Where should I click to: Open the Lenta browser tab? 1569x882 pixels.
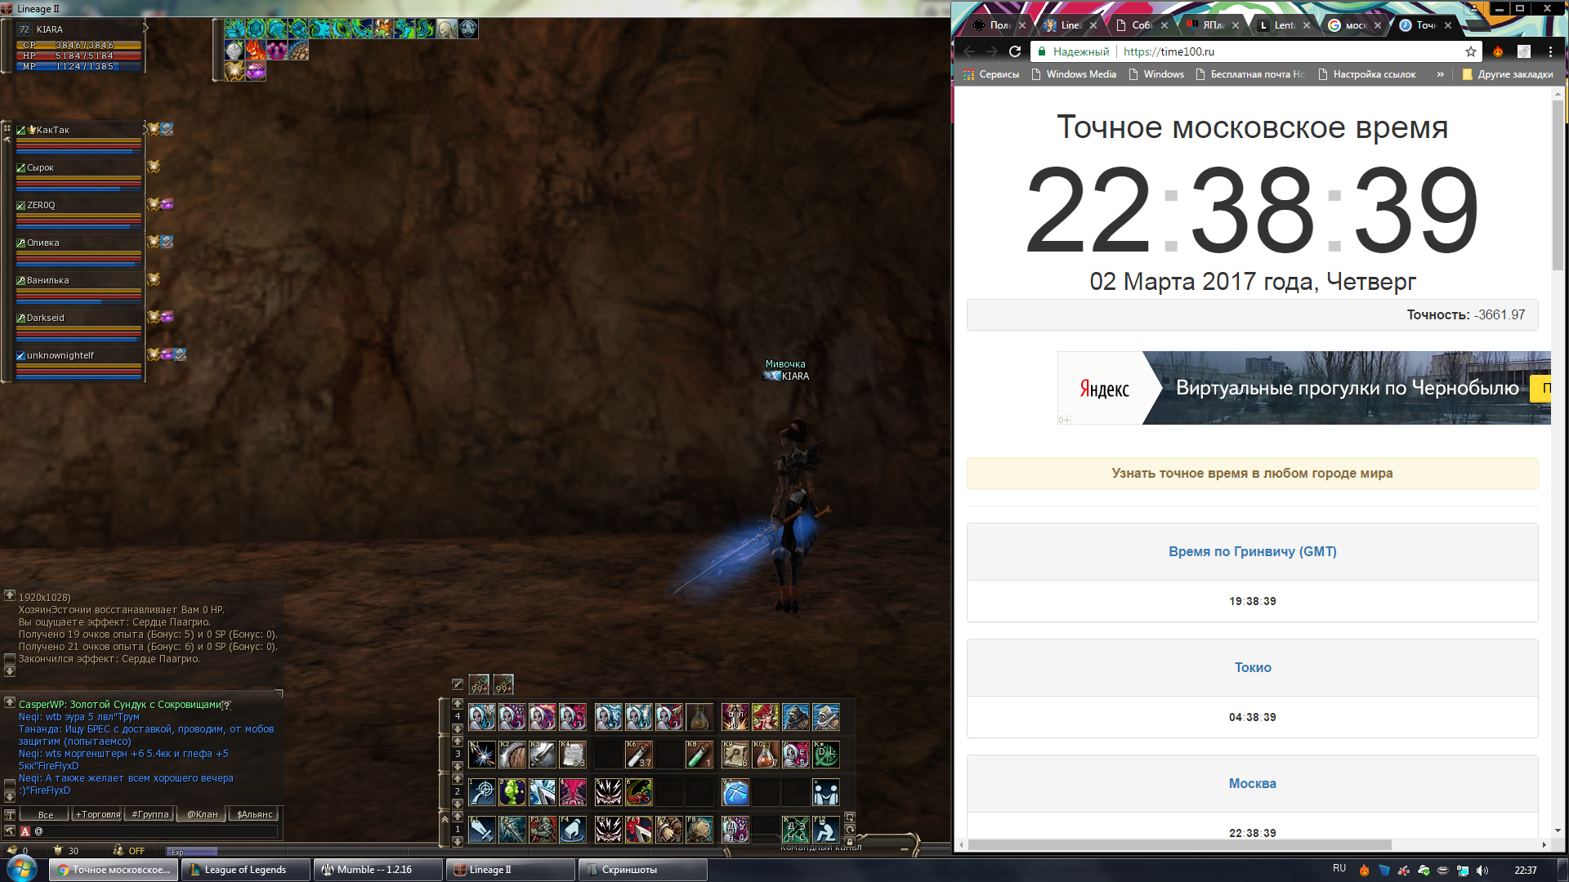(1283, 25)
